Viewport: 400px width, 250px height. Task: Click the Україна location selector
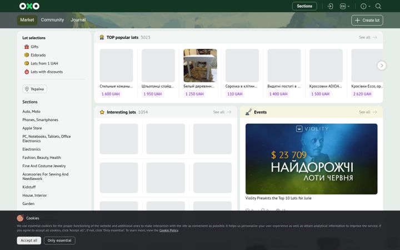[34, 89]
